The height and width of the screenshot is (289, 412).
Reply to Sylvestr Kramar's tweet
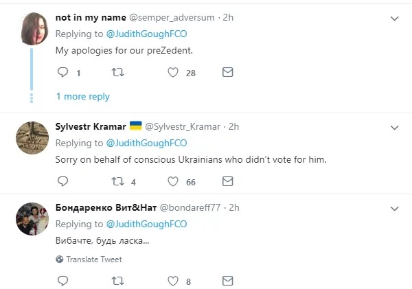pyautogui.click(x=62, y=181)
